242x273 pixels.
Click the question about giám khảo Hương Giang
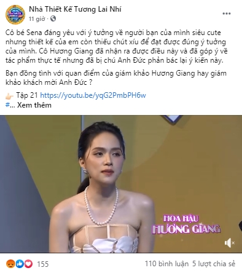[x=116, y=77]
